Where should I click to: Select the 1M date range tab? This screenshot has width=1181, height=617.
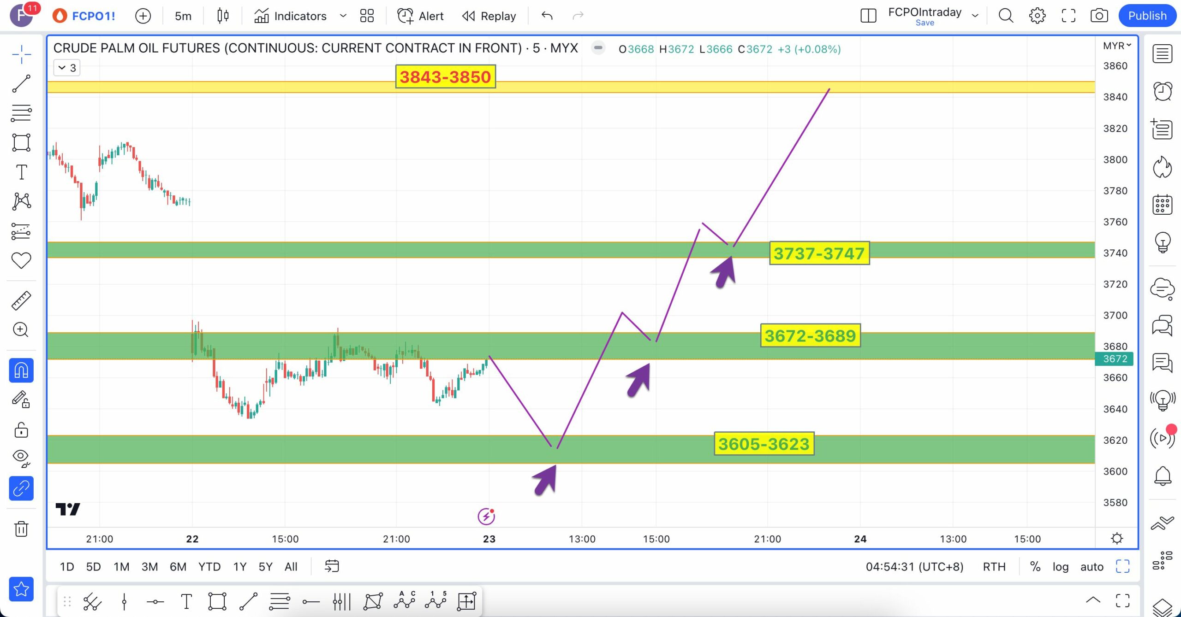click(121, 566)
